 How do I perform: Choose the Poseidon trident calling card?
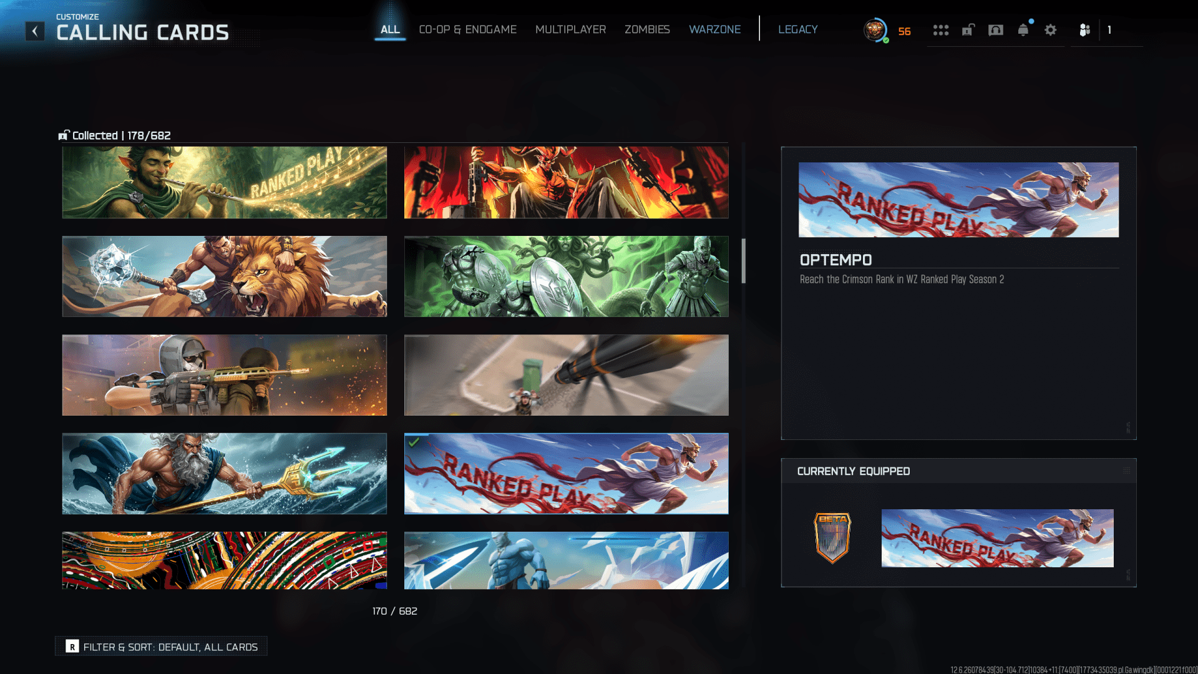[x=224, y=474]
